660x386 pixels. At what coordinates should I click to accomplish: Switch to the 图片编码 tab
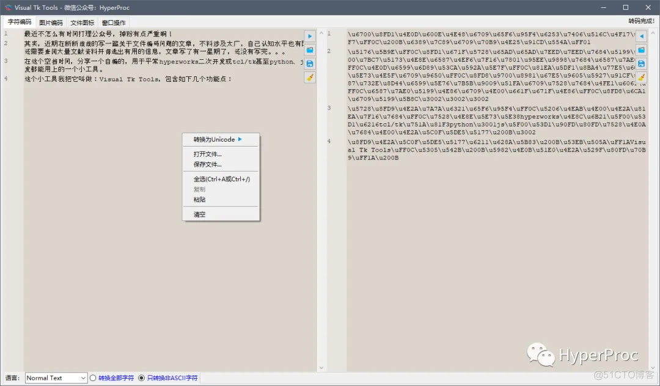coord(51,23)
